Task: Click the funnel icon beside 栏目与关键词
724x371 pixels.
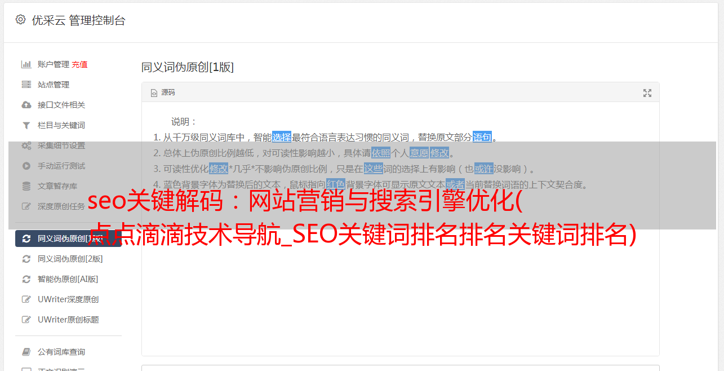Action: 26,125
